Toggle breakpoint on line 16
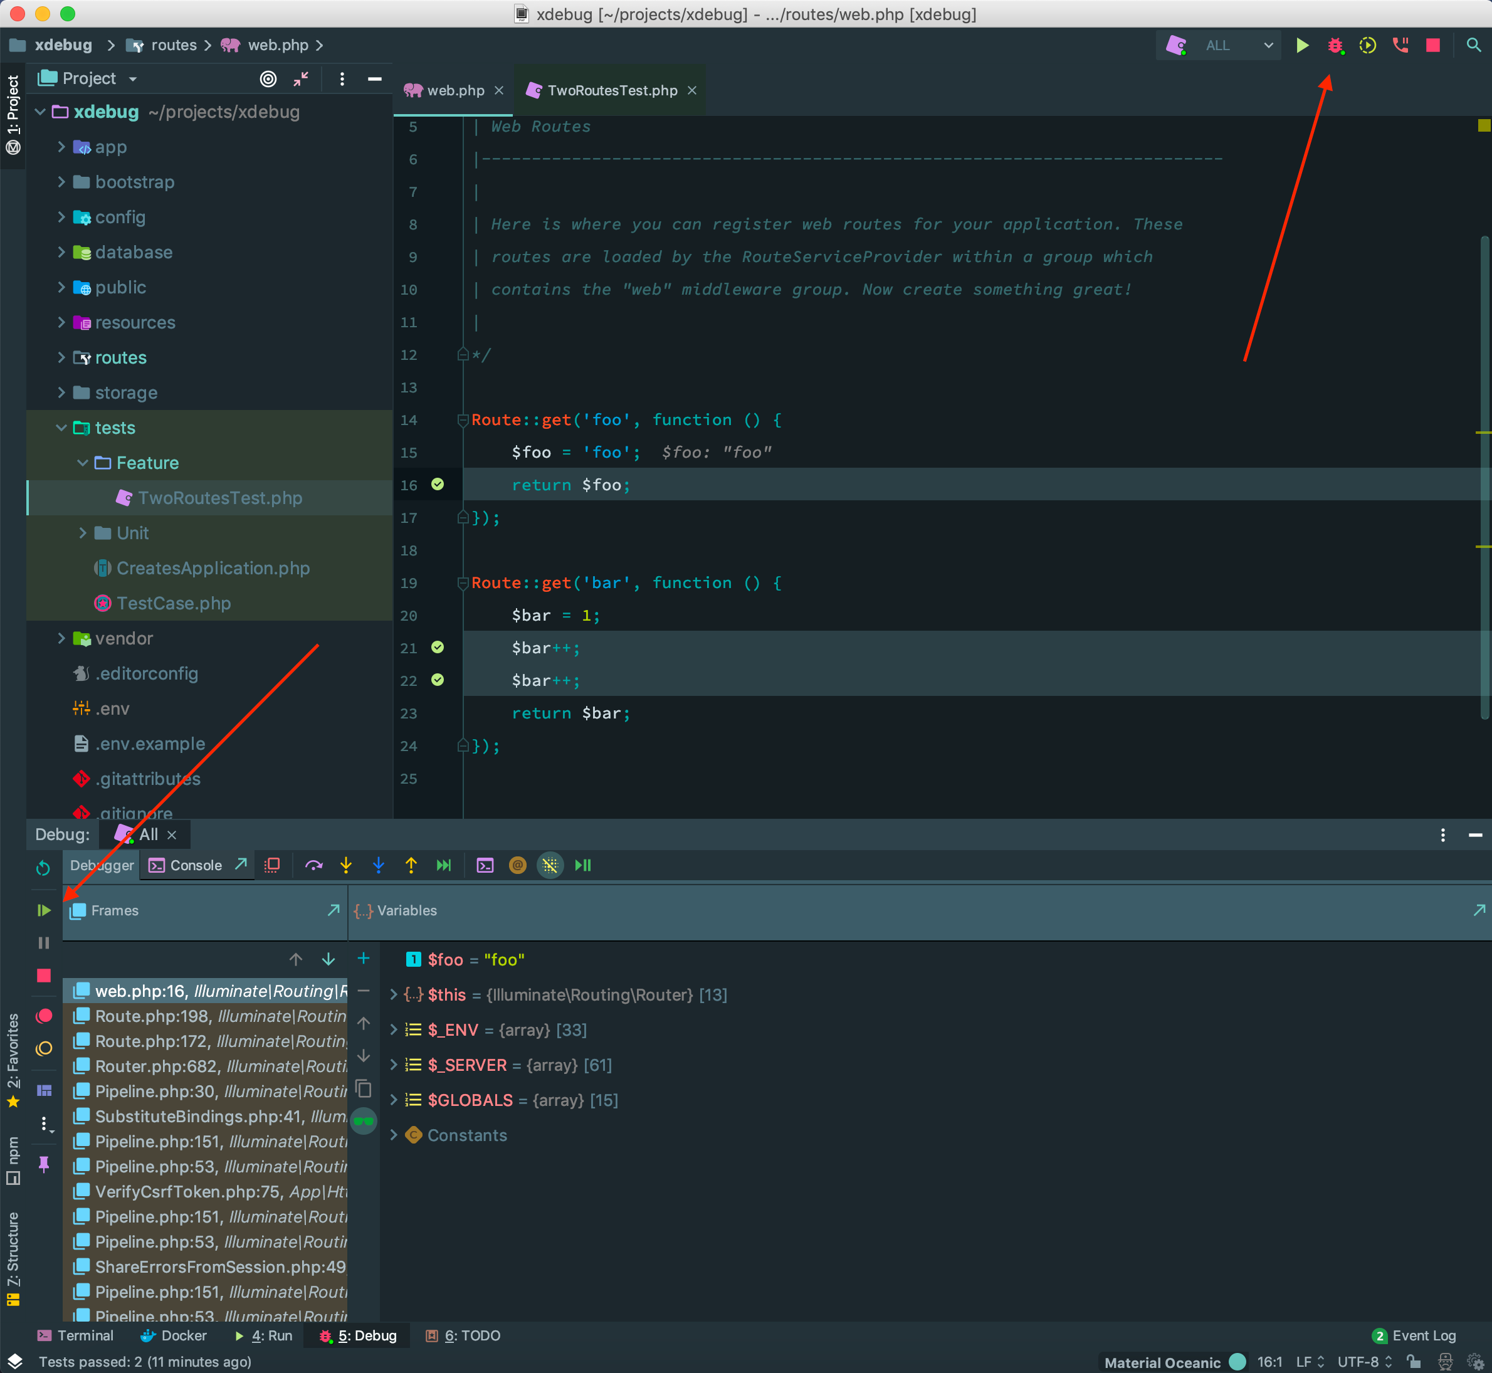The width and height of the screenshot is (1492, 1373). (438, 485)
